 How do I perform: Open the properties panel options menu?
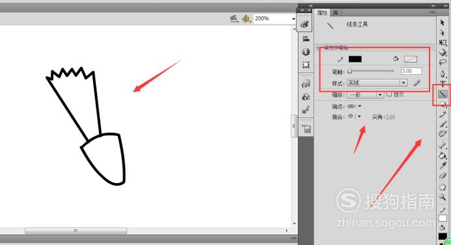click(431, 12)
